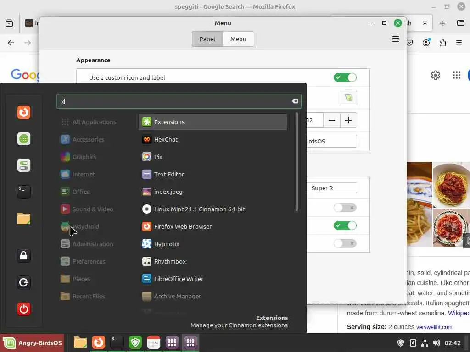Decrease icon size with minus button
This screenshot has height=352, width=470.
point(332,121)
